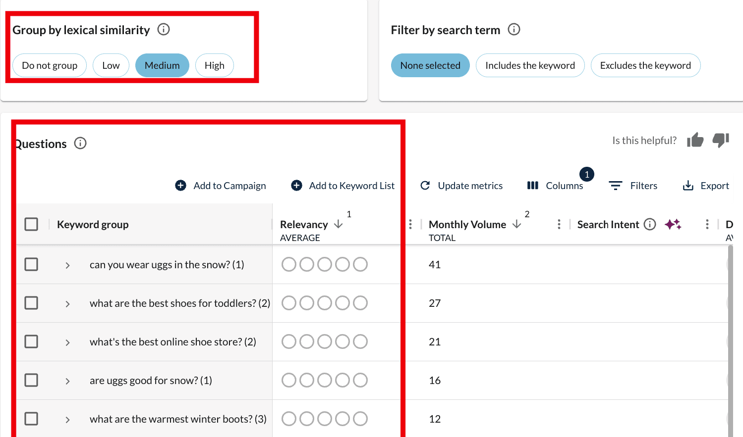Select the "what's the best online shoe store?" checkbox
This screenshot has height=437, width=743.
[x=31, y=341]
